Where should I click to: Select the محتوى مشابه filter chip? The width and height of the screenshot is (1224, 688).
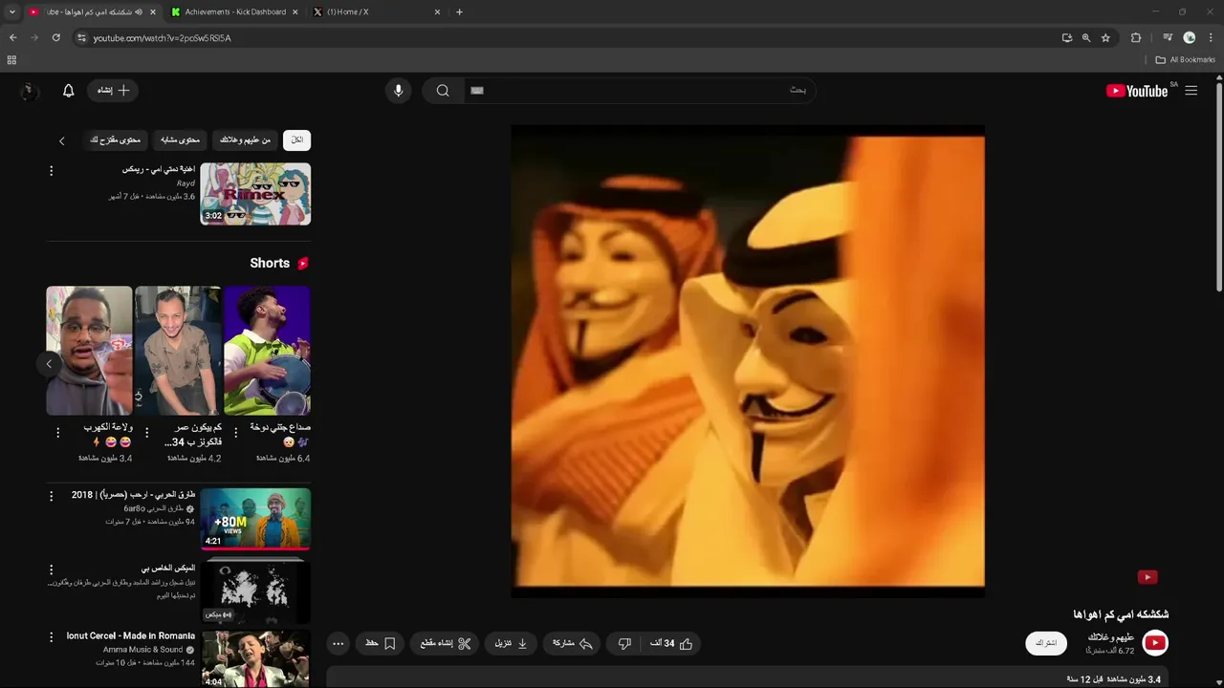click(180, 140)
